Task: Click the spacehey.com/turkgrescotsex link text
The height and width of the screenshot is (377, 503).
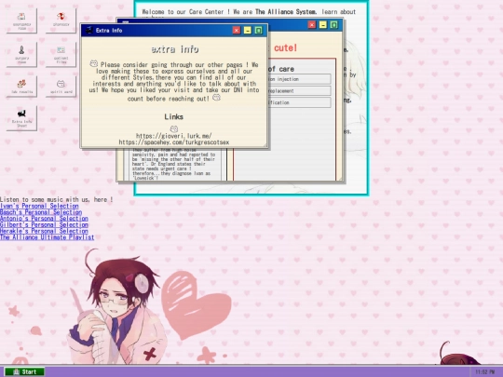Action: pos(174,142)
